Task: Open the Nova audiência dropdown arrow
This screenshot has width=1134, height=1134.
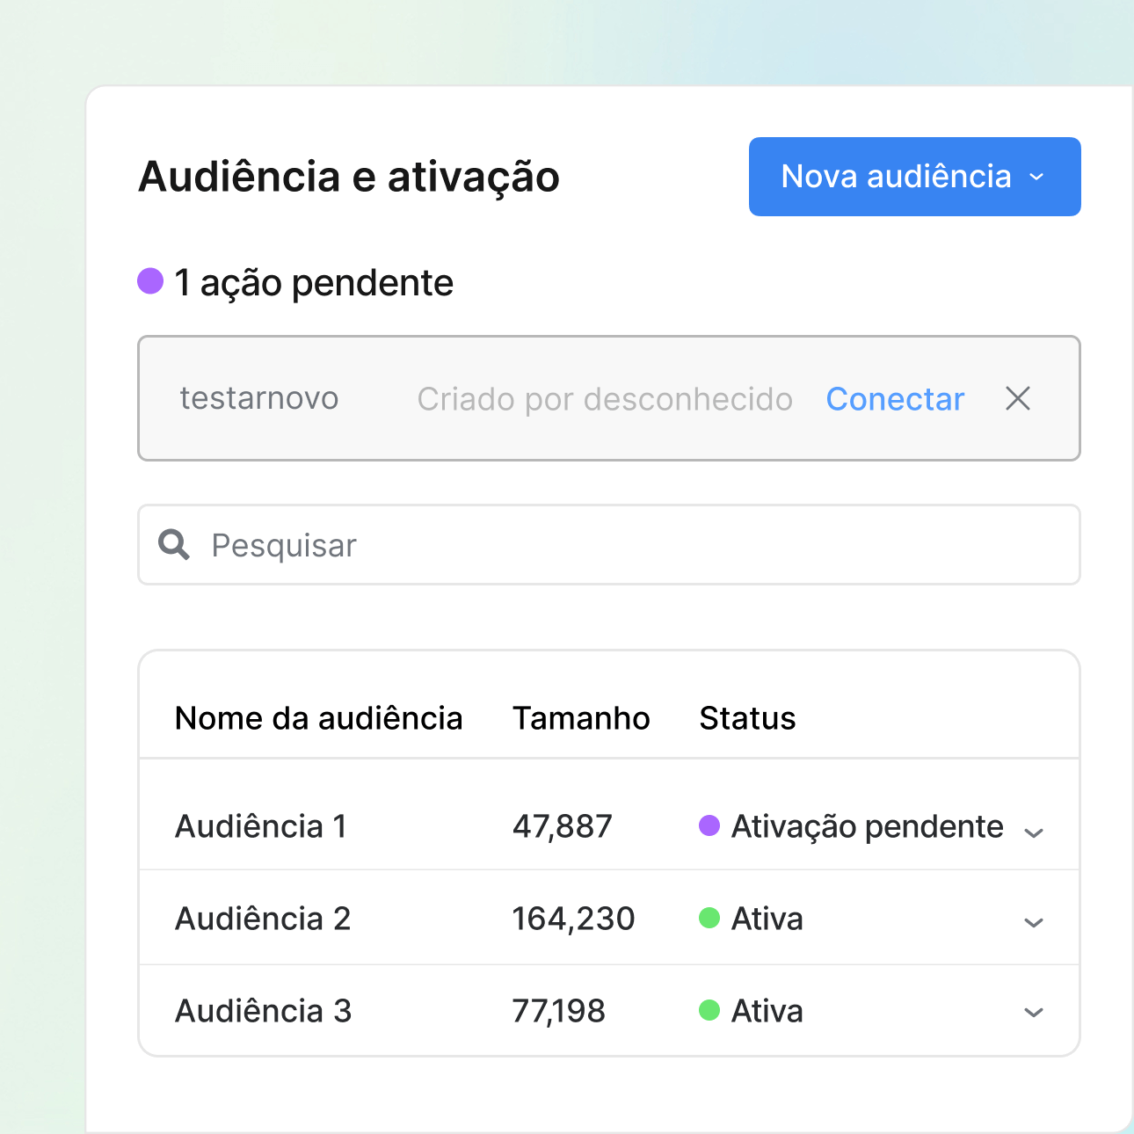Action: tap(1037, 178)
